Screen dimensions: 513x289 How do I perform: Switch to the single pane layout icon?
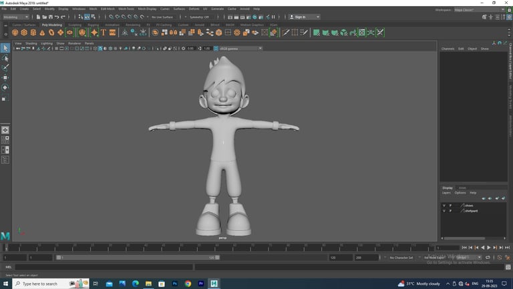tap(5, 130)
